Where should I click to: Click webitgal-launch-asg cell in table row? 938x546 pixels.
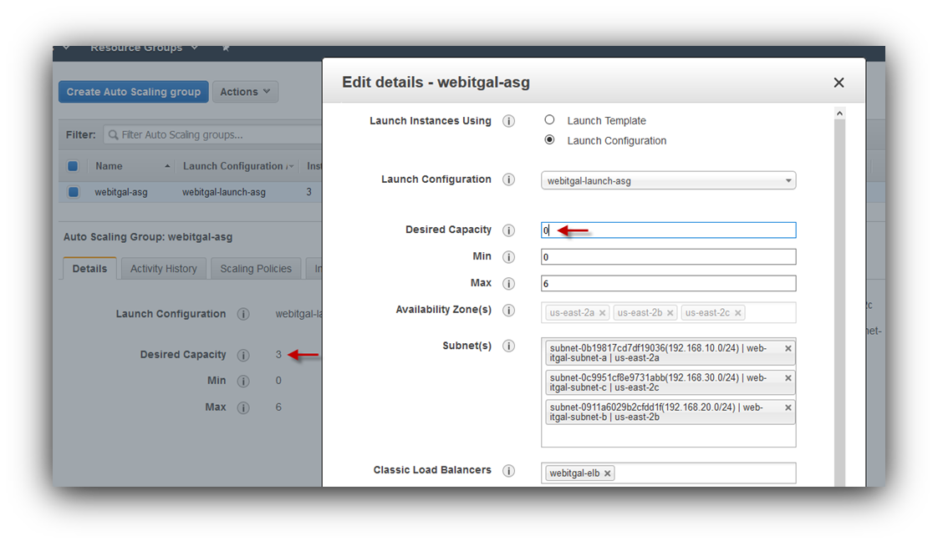point(224,192)
